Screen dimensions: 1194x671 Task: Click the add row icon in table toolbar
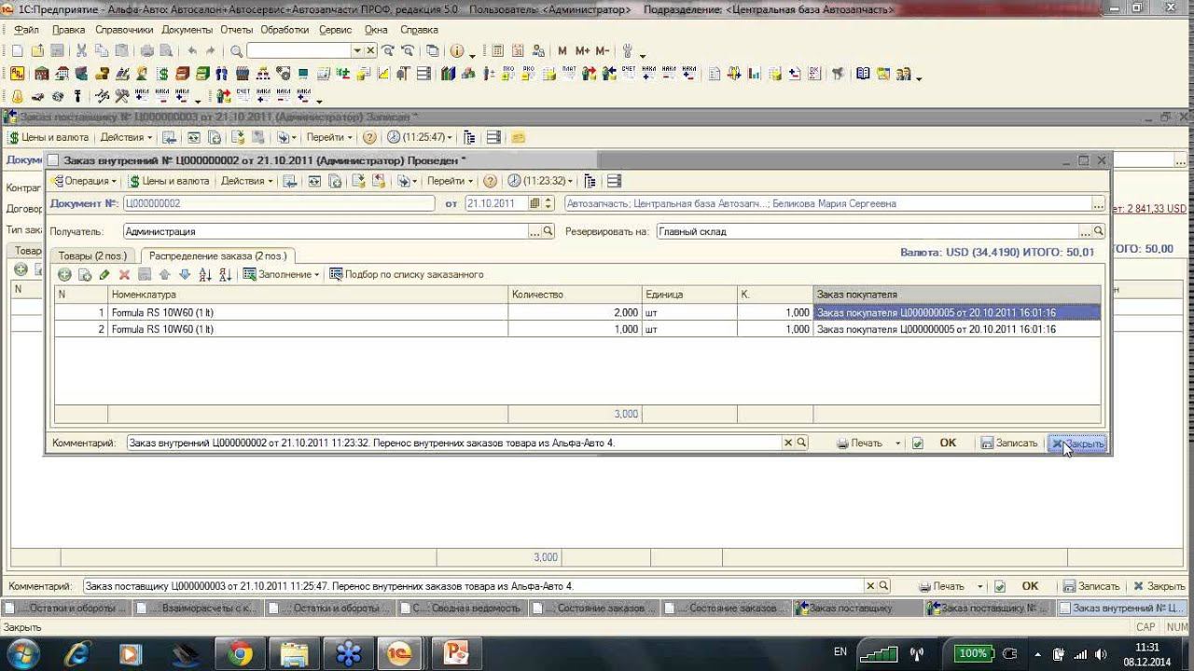[x=64, y=275]
